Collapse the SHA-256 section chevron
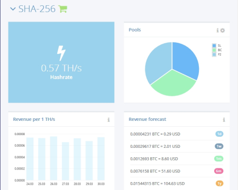The image size is (238, 190). pyautogui.click(x=13, y=9)
